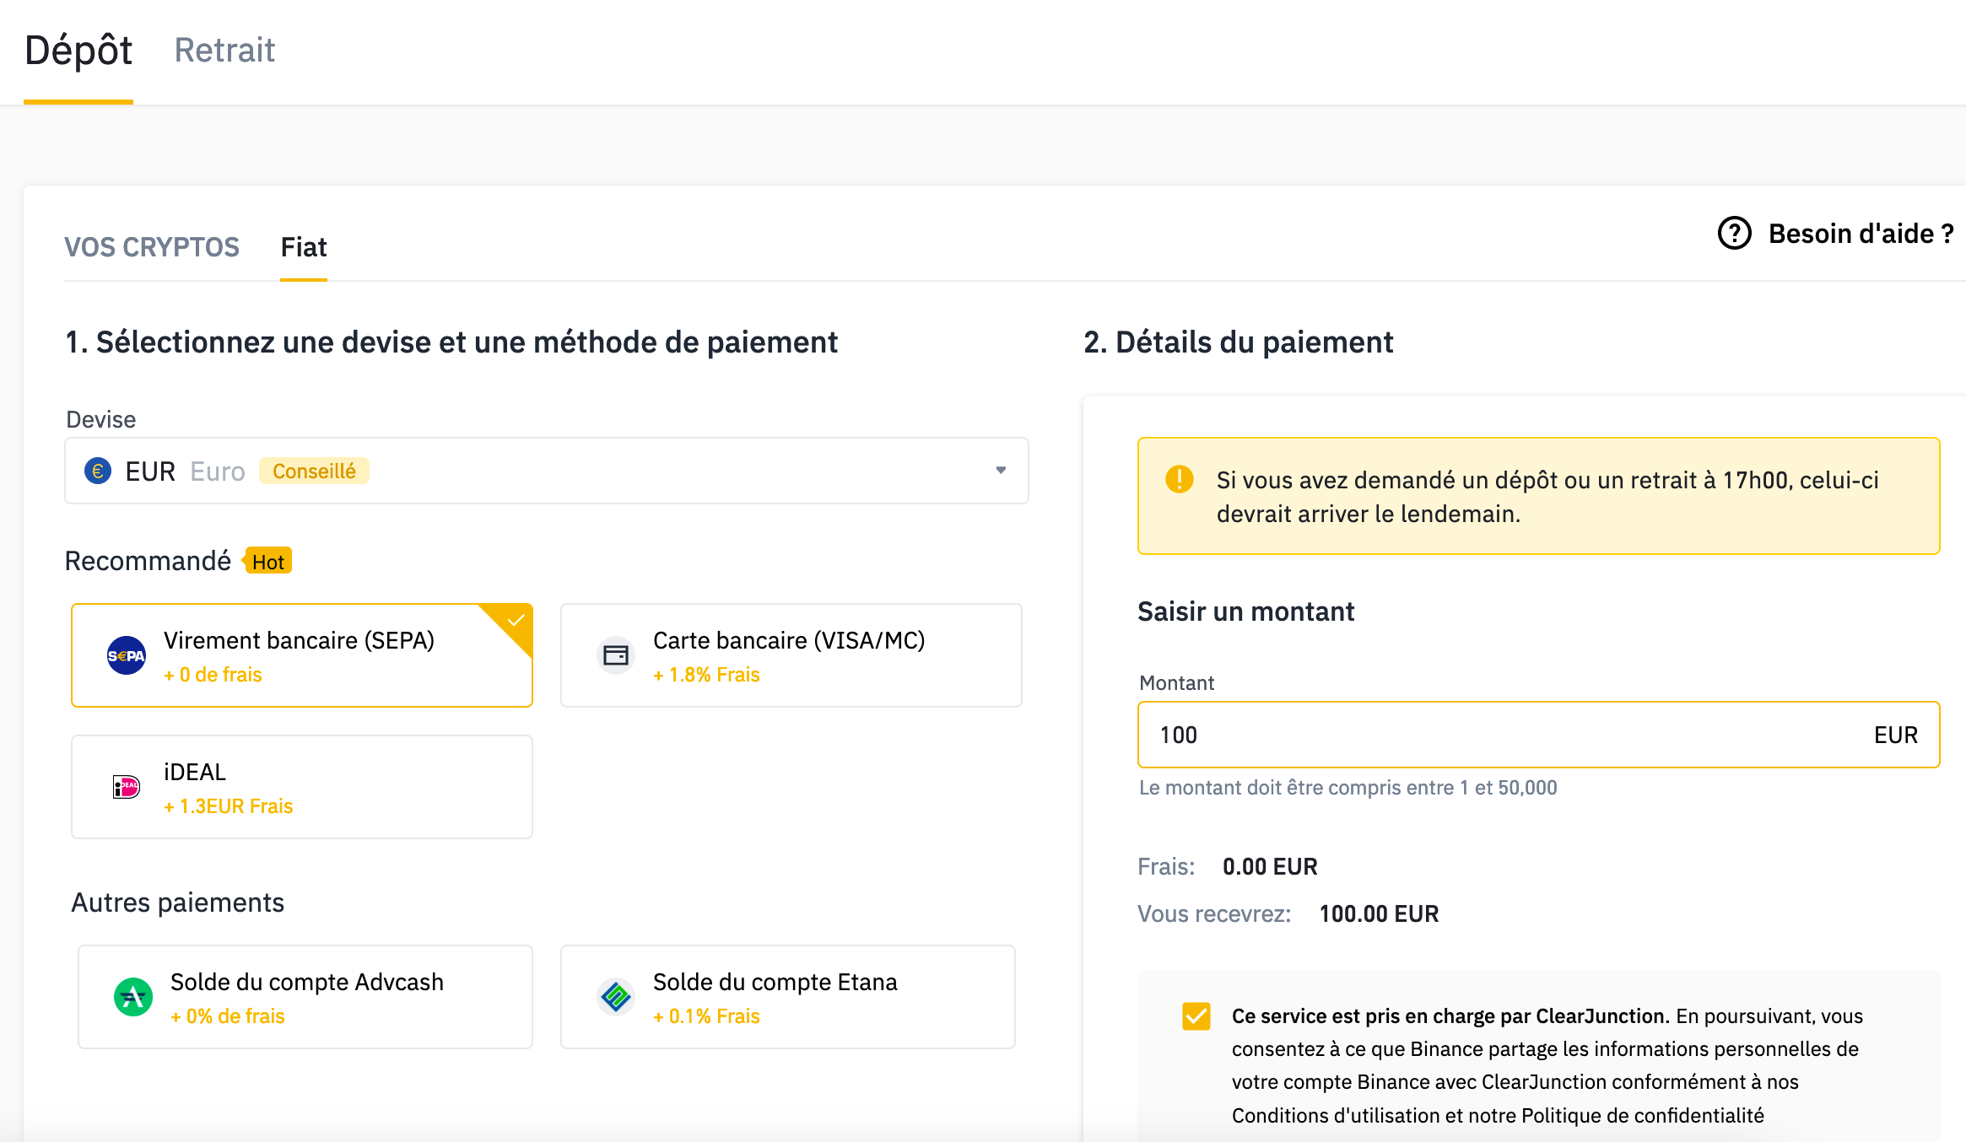Click the blue Euro coin icon
1966x1142 pixels.
coord(98,471)
